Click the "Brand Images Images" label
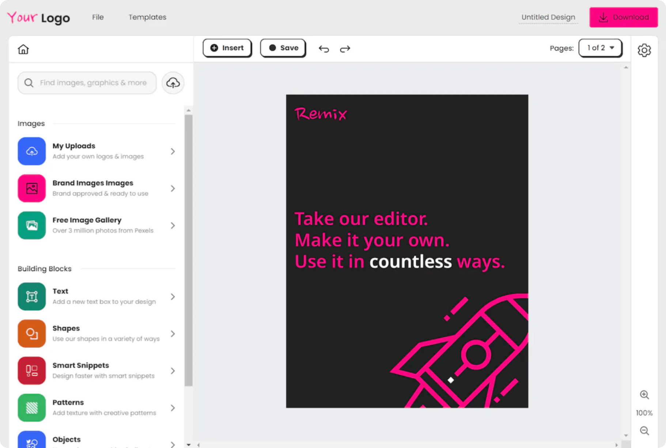The height and width of the screenshot is (448, 666). tap(93, 183)
